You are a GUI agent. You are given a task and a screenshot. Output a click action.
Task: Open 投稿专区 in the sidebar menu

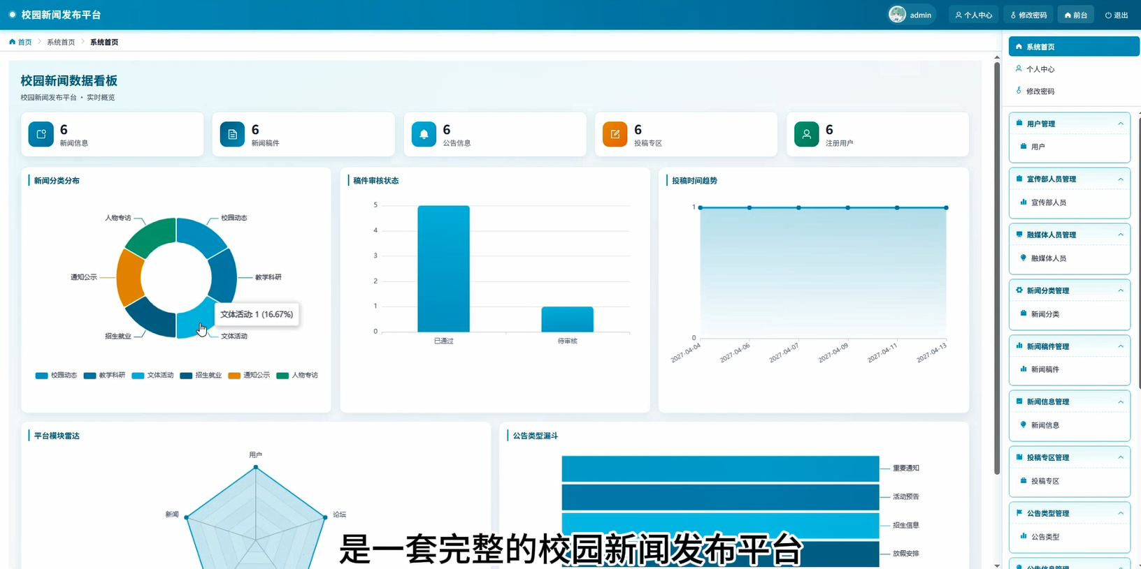[x=1070, y=481]
